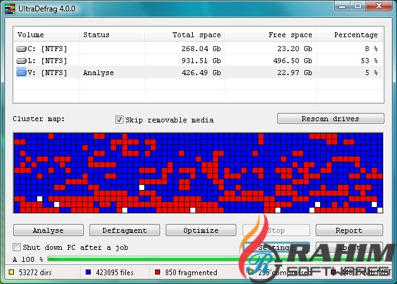The height and width of the screenshot is (284, 397).
Task: Close the UltraDefrag window
Action: (x=379, y=6)
